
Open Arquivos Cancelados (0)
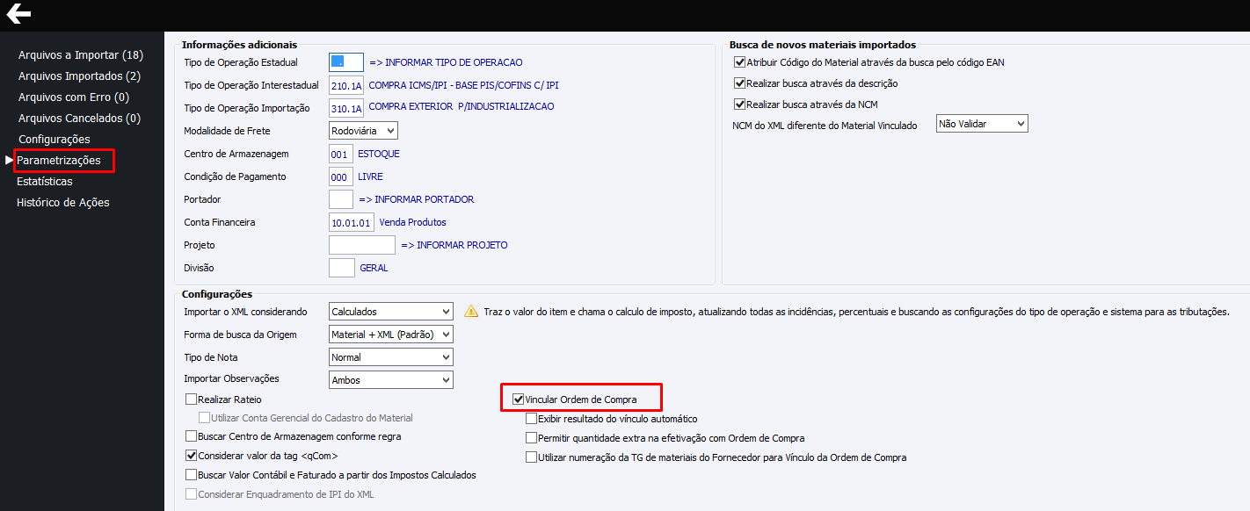[x=79, y=118]
